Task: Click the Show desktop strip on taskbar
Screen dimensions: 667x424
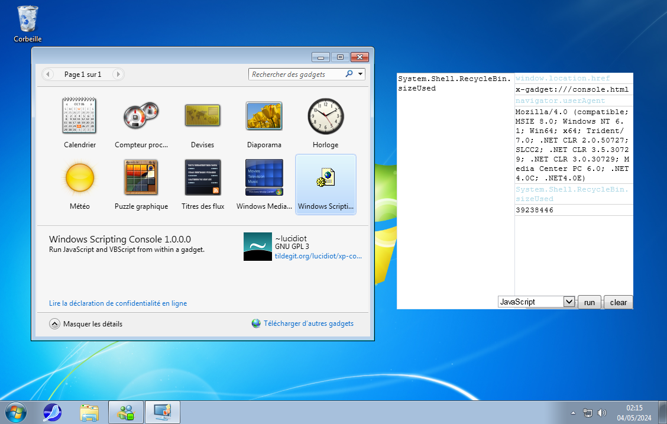Action: pyautogui.click(x=663, y=413)
